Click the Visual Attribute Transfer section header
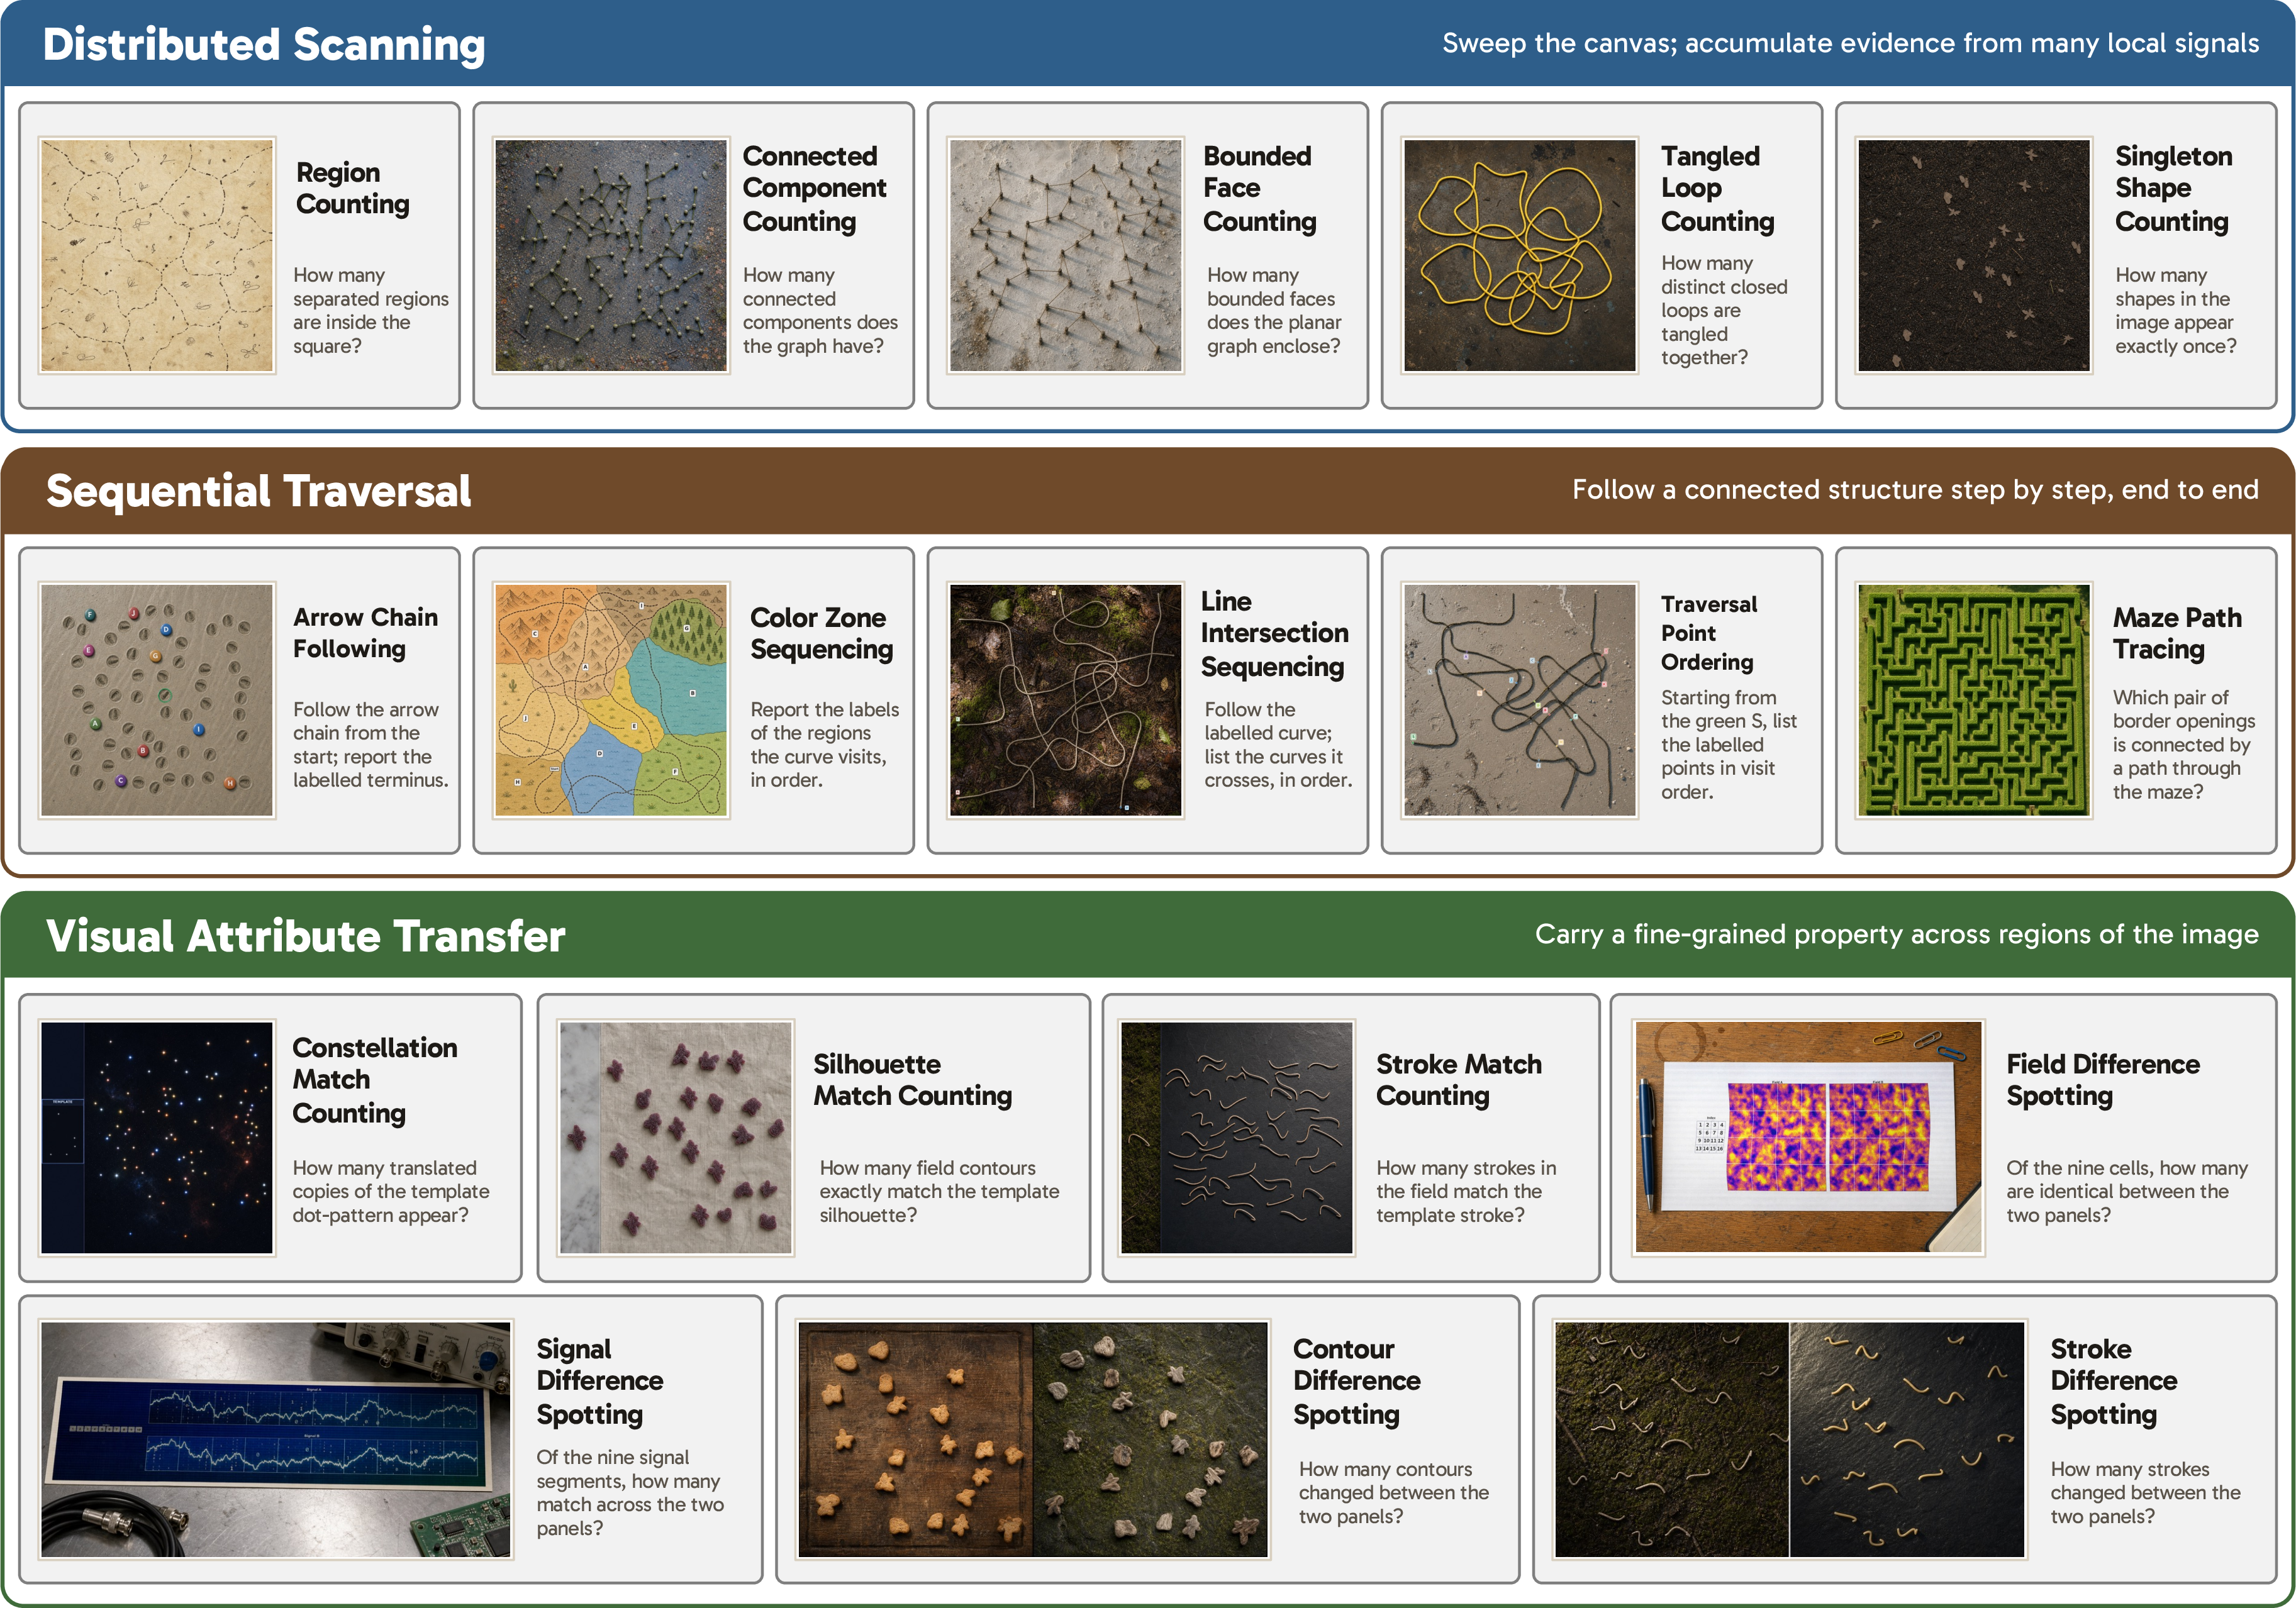Image resolution: width=2296 pixels, height=1608 pixels. (1148, 935)
